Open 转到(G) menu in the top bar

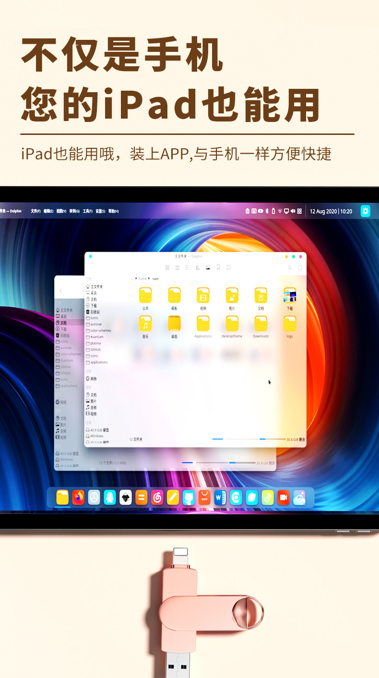coord(74,211)
